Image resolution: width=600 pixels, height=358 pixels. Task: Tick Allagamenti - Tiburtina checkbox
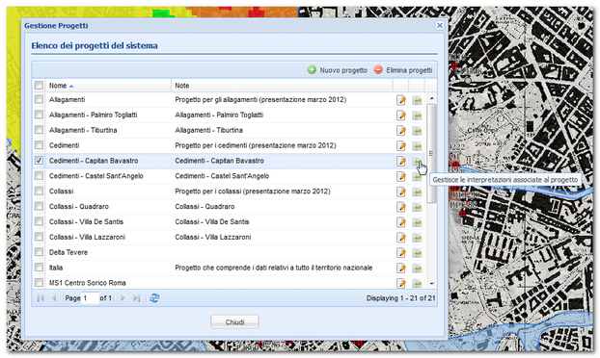click(39, 130)
